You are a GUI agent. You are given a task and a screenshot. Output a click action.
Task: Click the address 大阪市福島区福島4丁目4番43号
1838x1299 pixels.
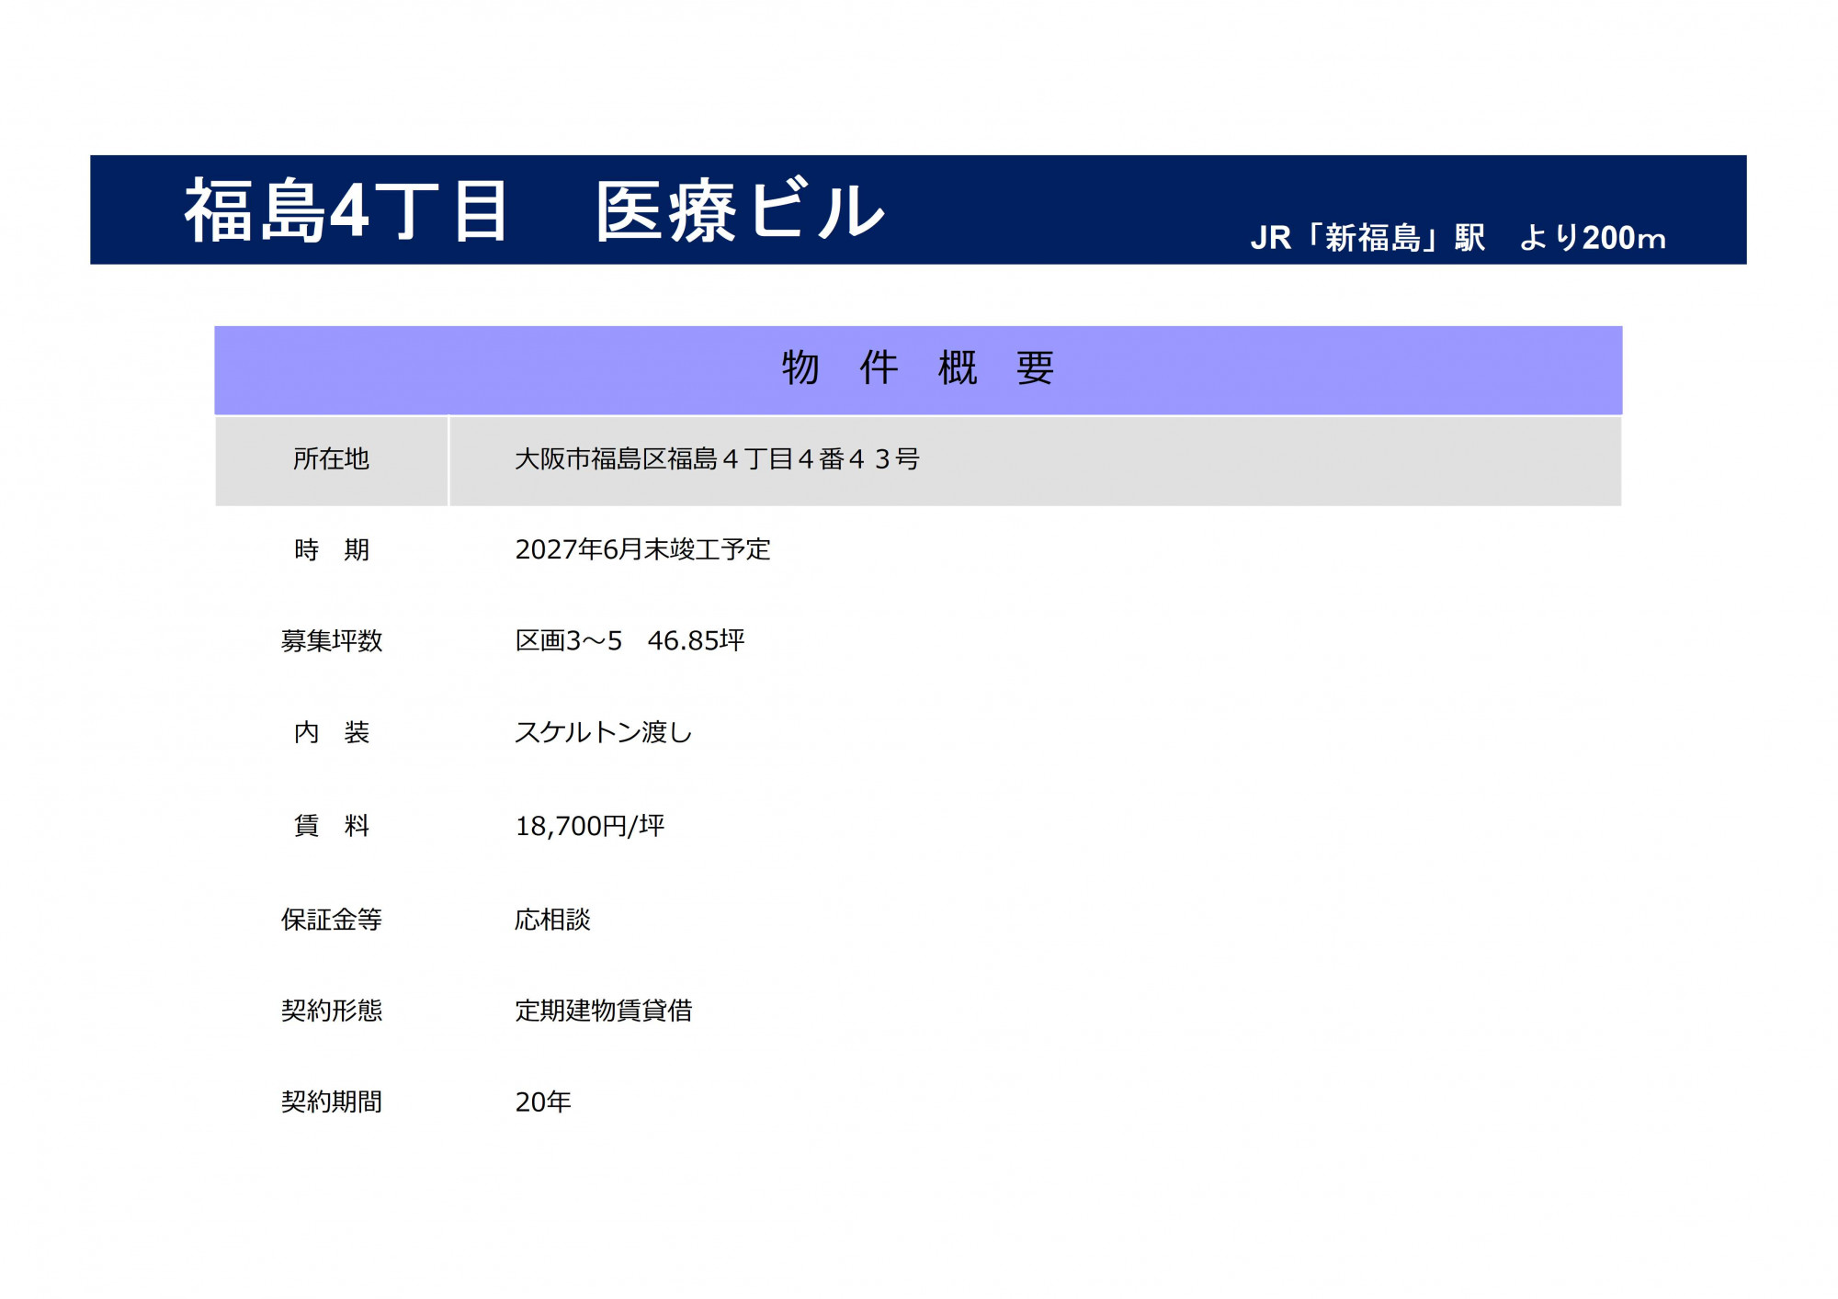coord(717,459)
